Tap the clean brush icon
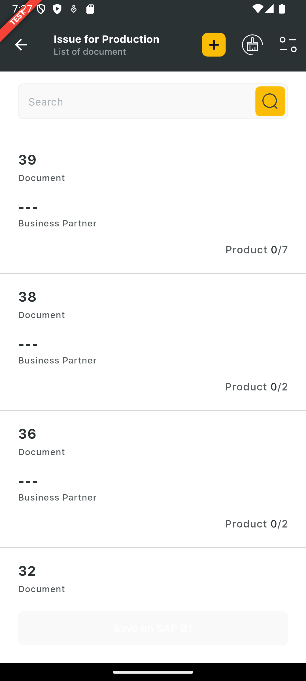Viewport: 306px width, 681px height. (252, 45)
